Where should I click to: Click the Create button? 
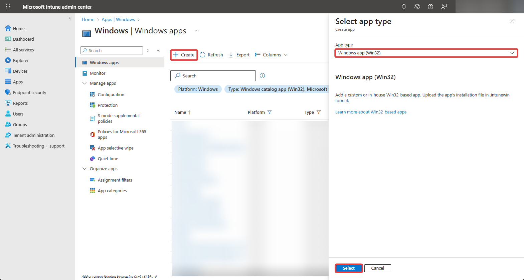(184, 55)
